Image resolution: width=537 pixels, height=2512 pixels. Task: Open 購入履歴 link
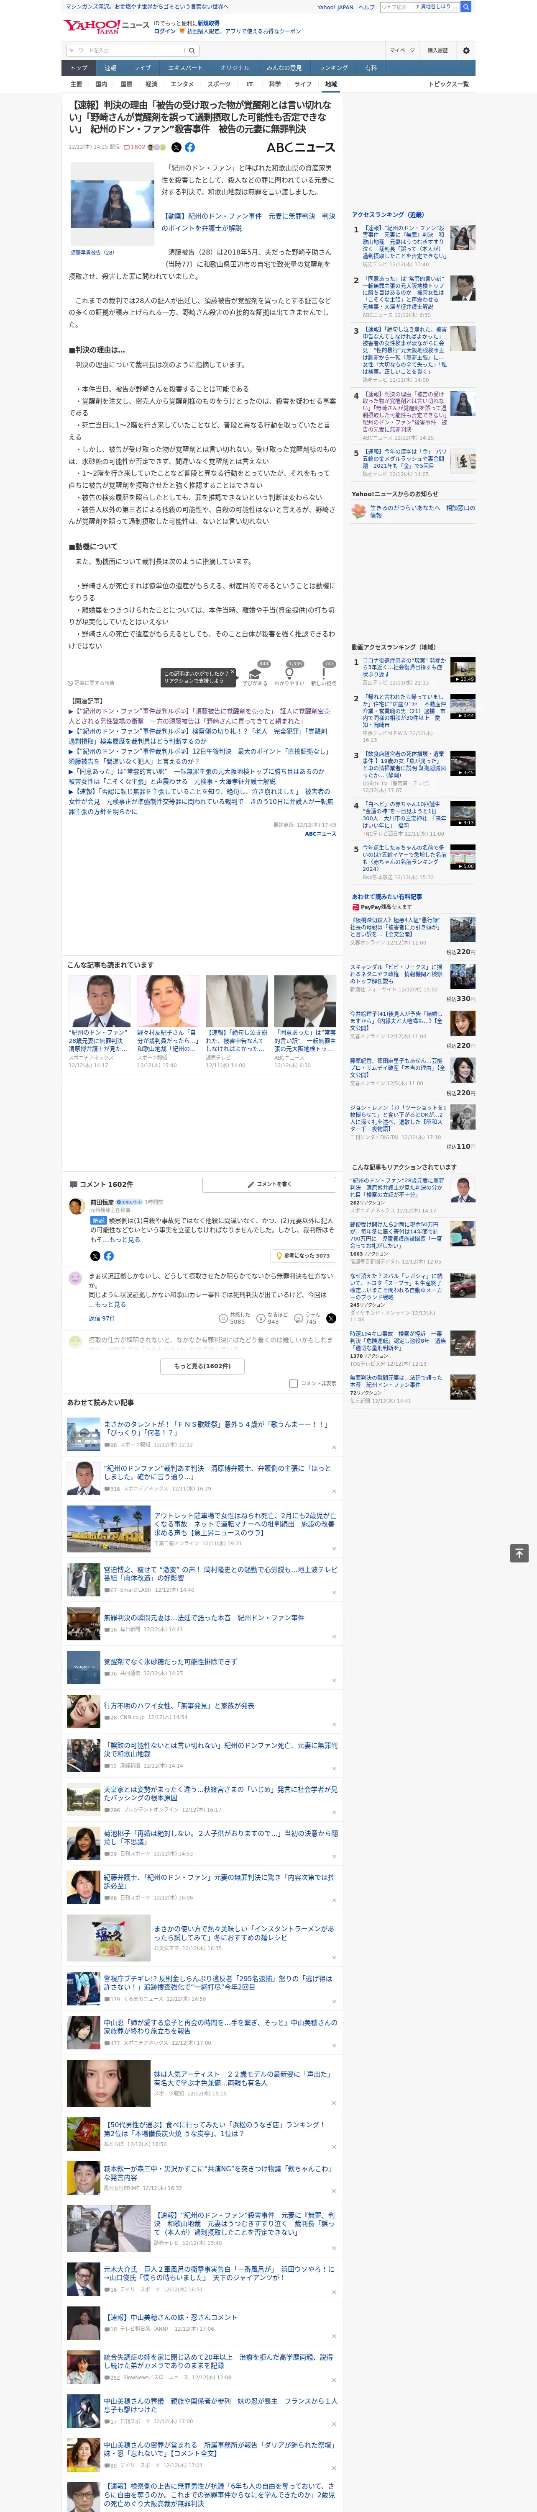pos(439,50)
